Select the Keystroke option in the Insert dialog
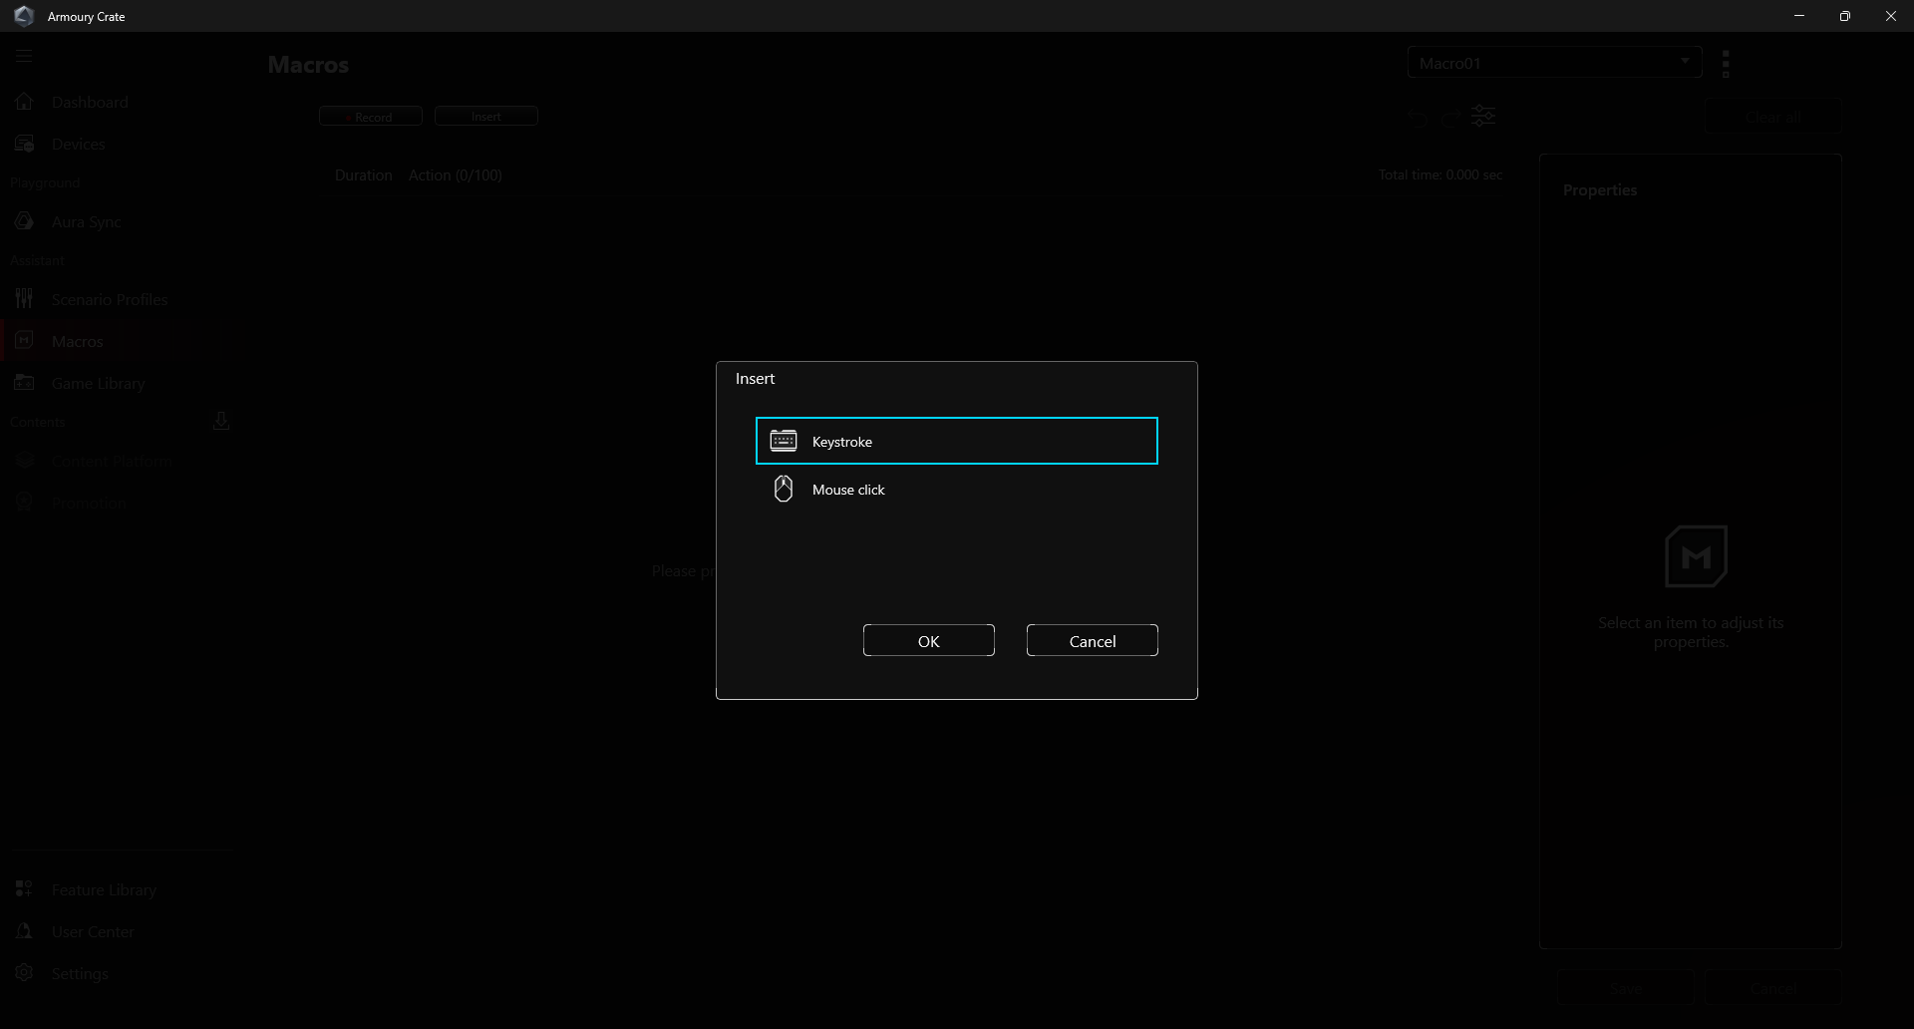 point(956,441)
